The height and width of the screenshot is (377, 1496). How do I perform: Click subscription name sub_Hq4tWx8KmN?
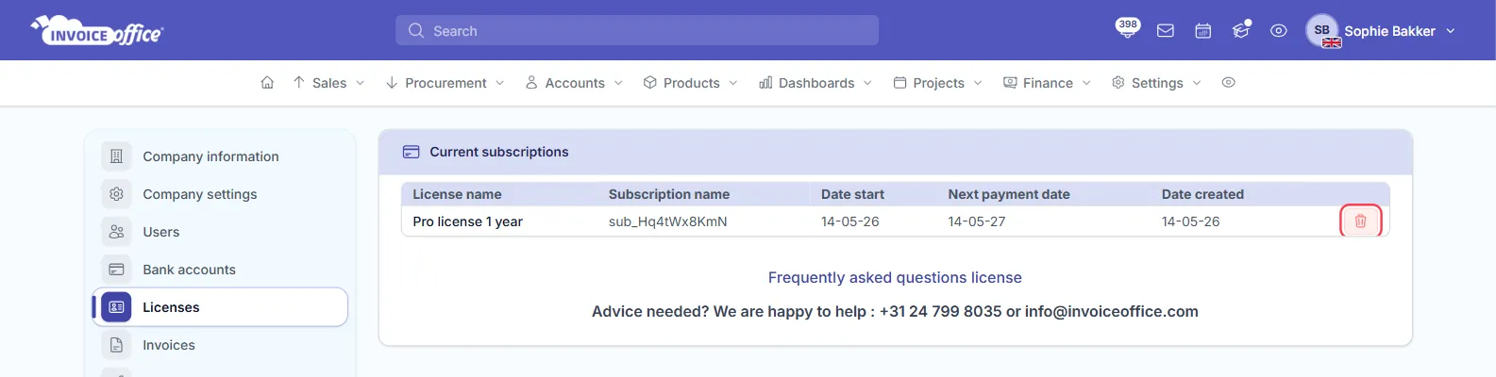[667, 221]
